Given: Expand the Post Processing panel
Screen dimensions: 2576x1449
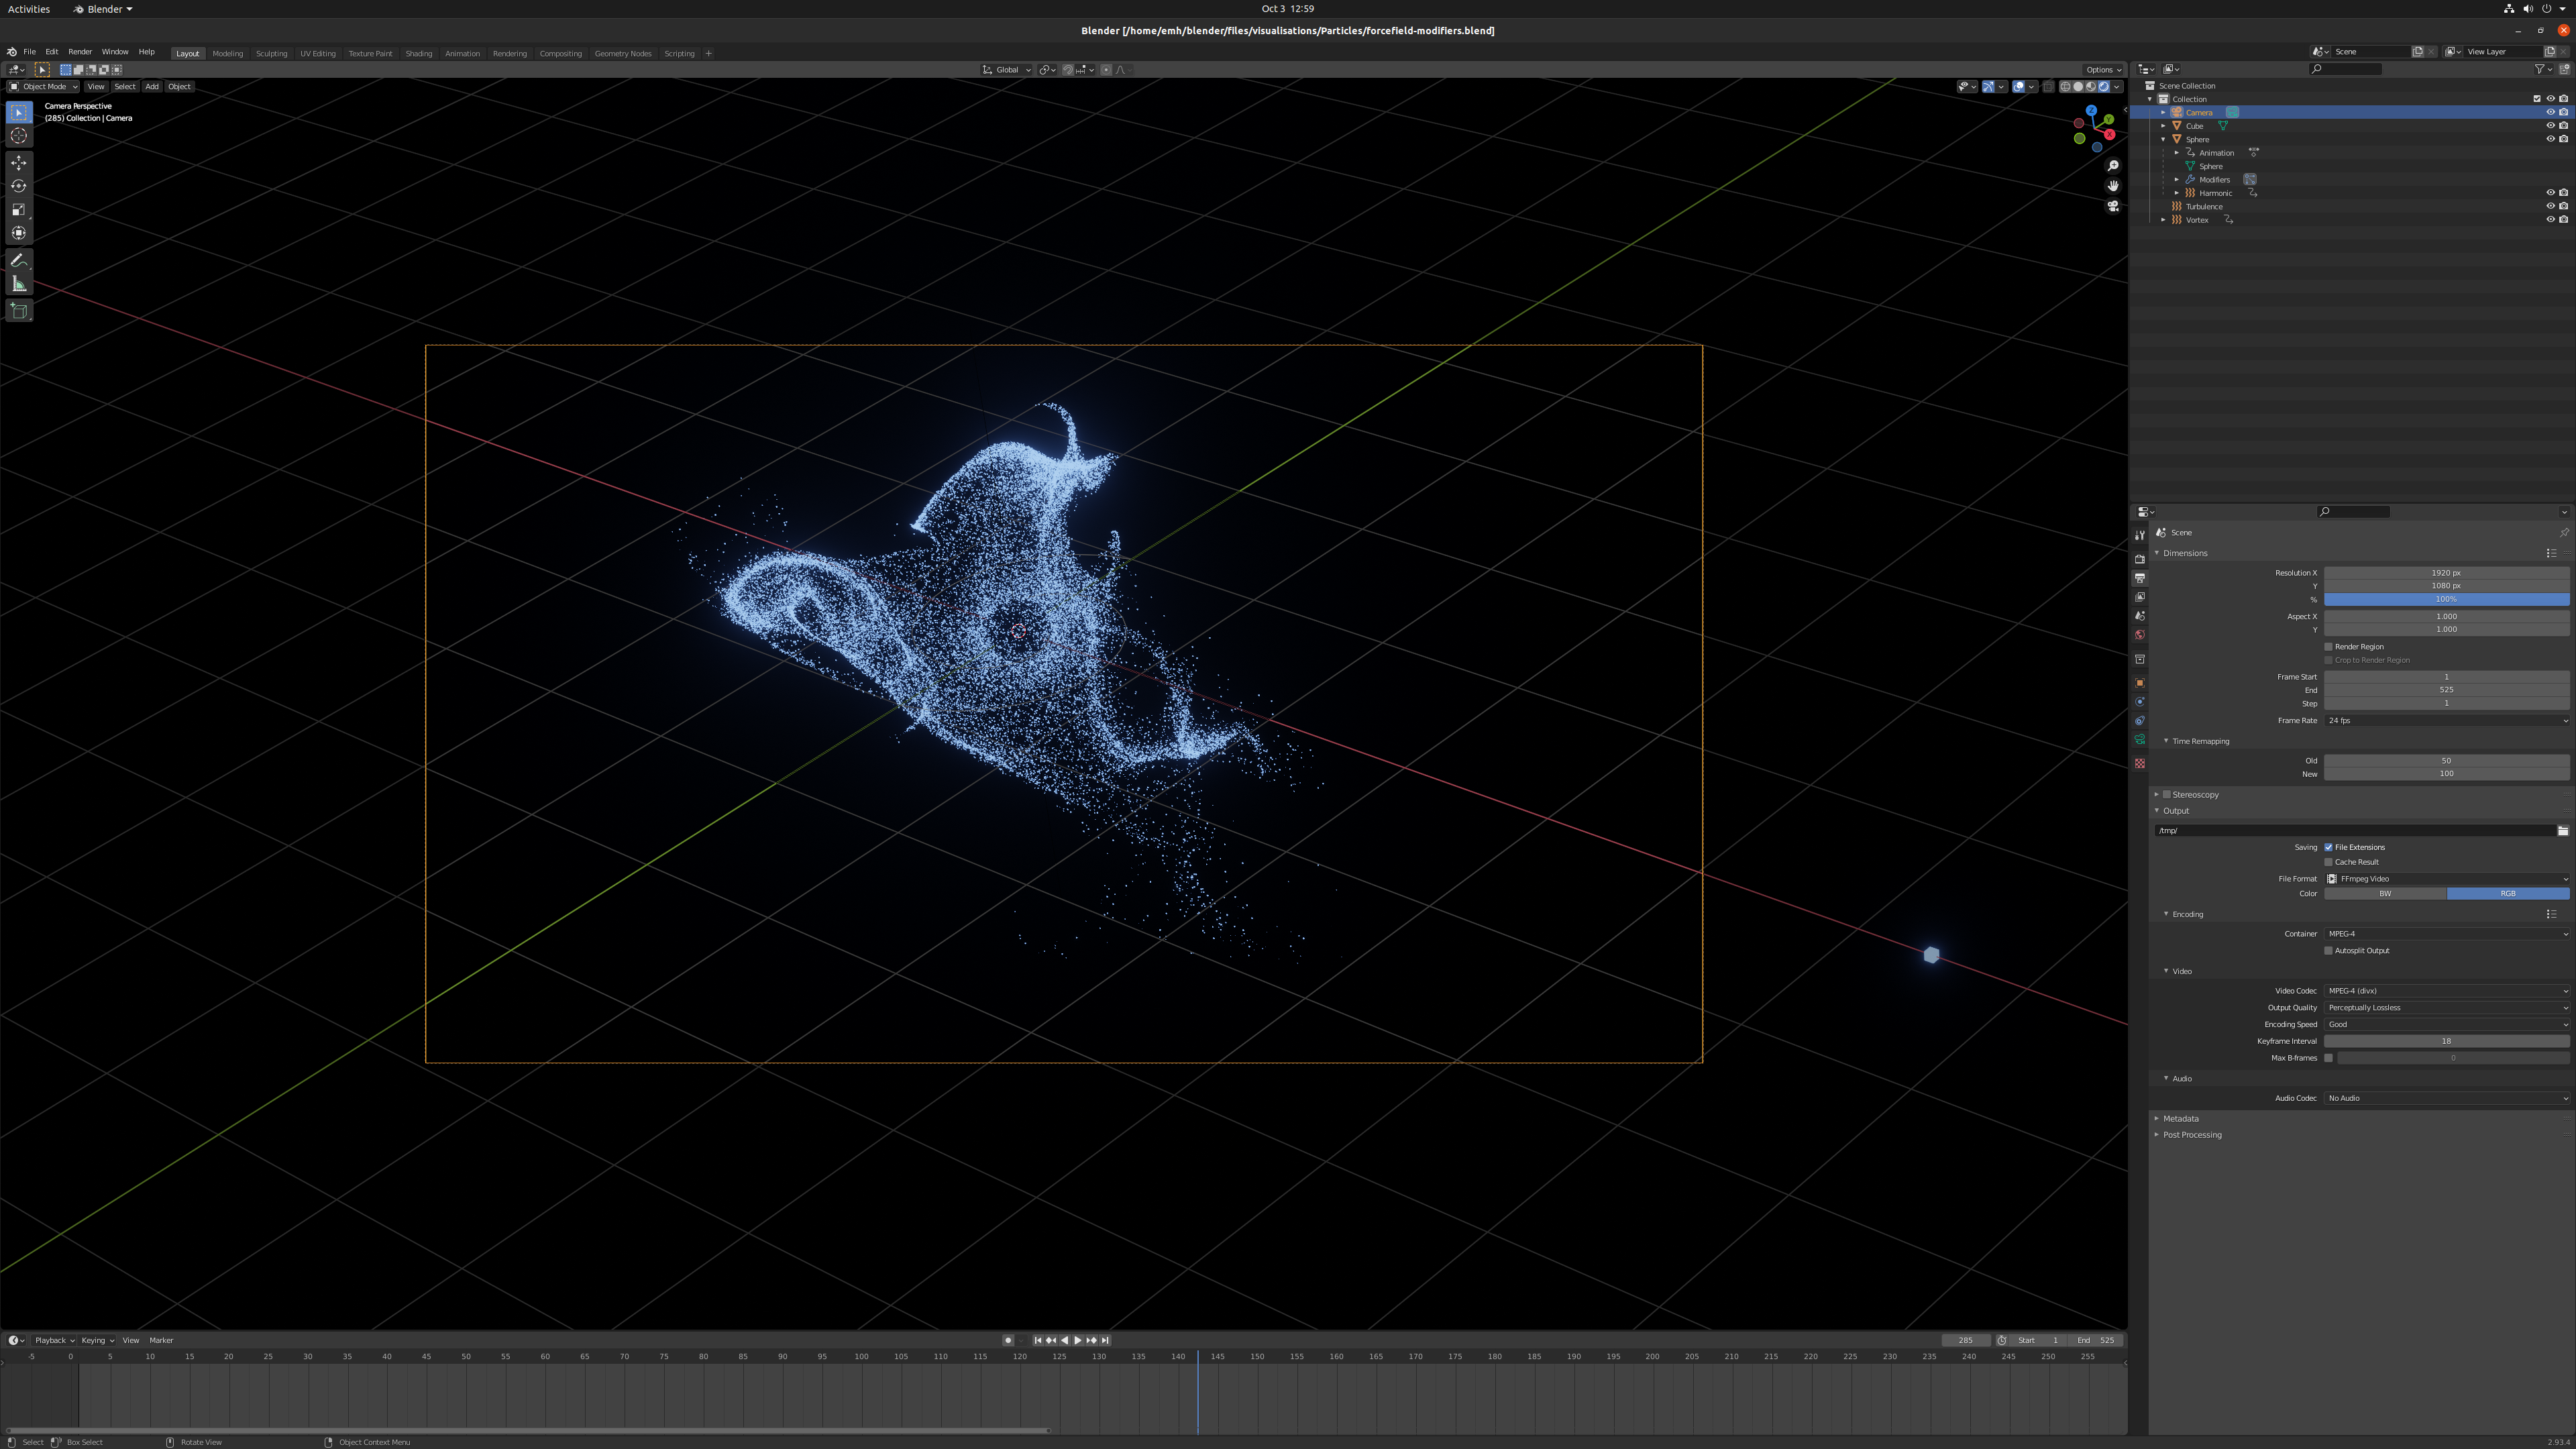Looking at the screenshot, I should (x=2192, y=1135).
